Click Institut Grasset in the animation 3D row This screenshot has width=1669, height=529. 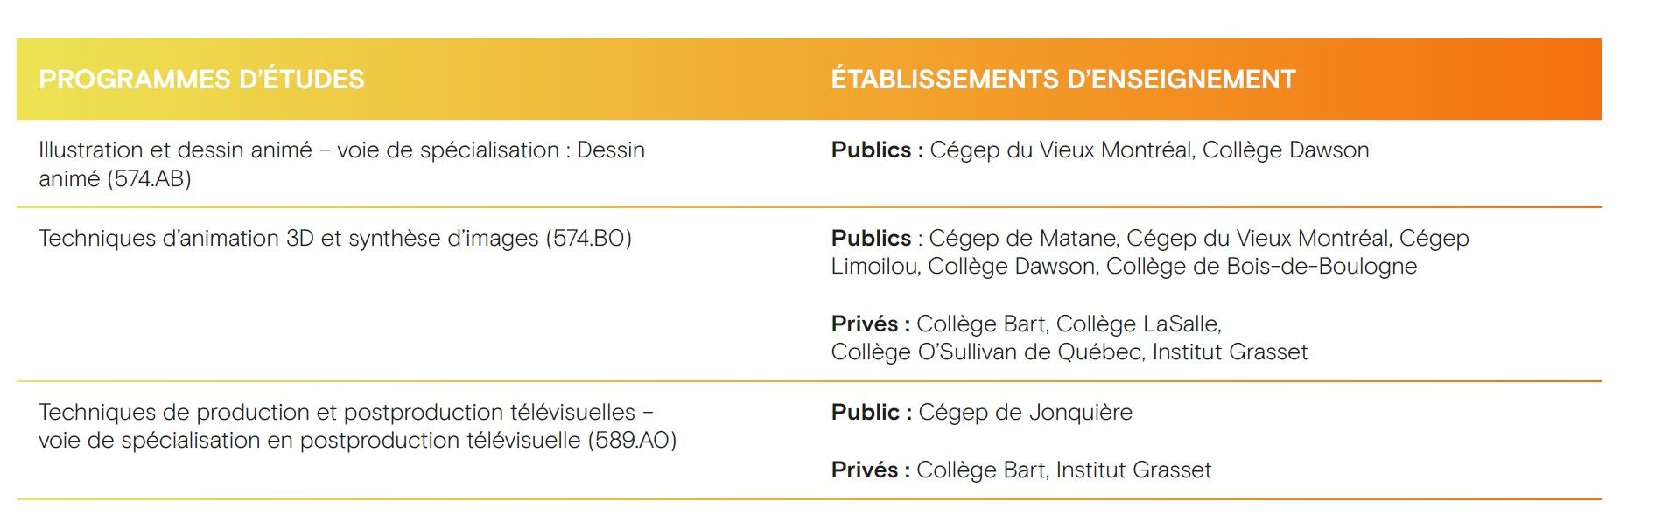1230,352
